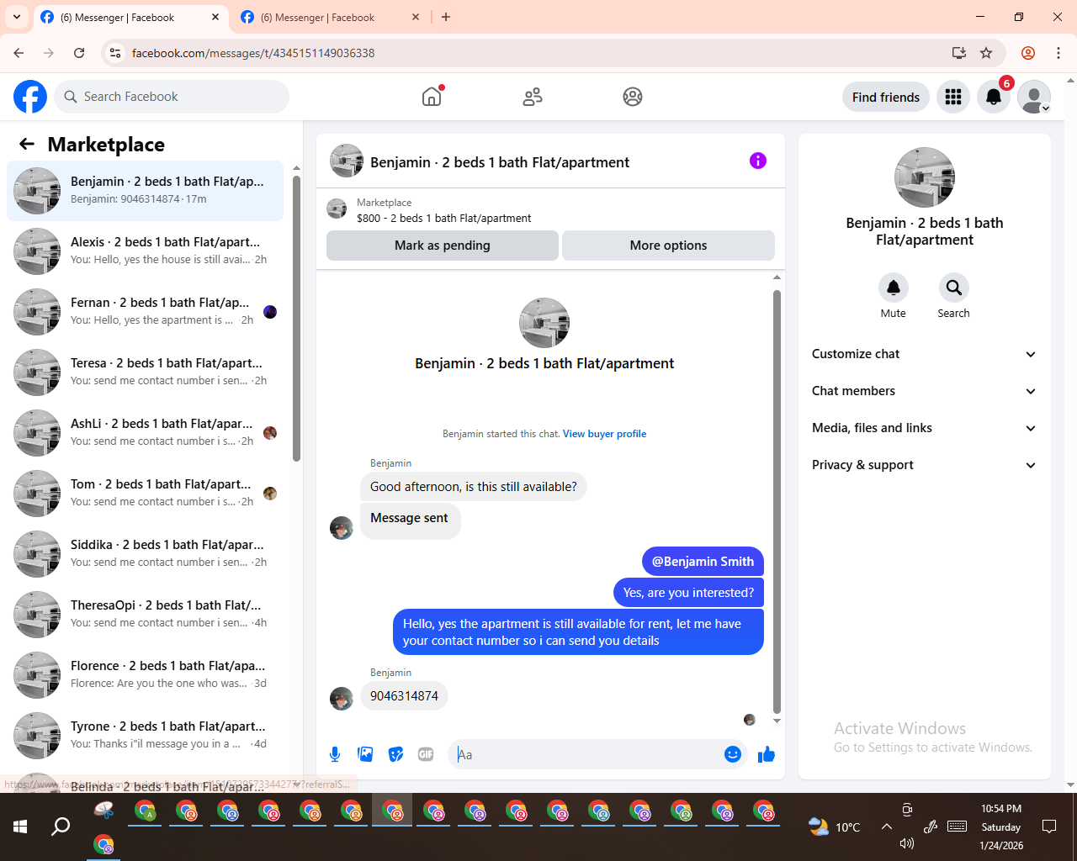Click the @Benjamin Smith mention message
1077x861 pixels.
[x=703, y=562]
